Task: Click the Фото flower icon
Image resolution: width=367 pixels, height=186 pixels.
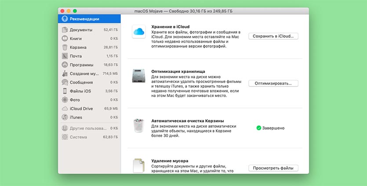Action: (x=65, y=100)
